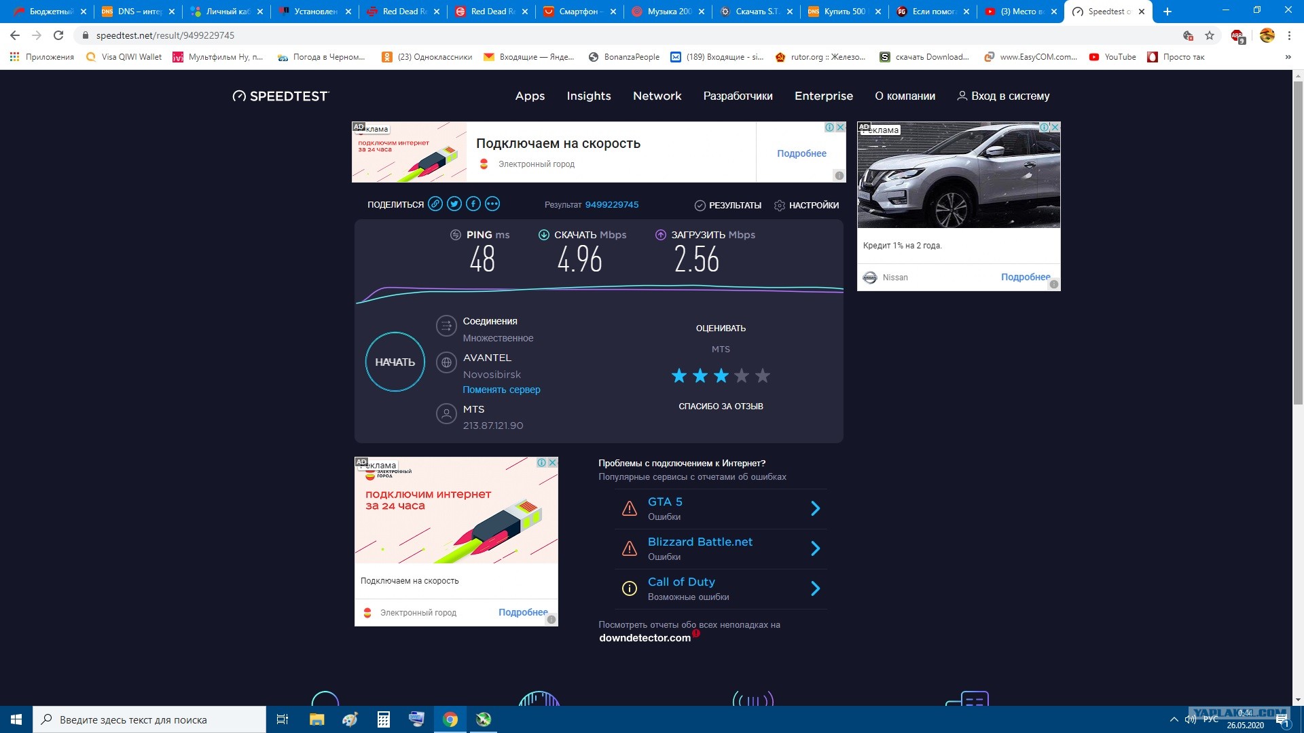
Task: Open the volume icon in system tray
Action: coord(1191,719)
